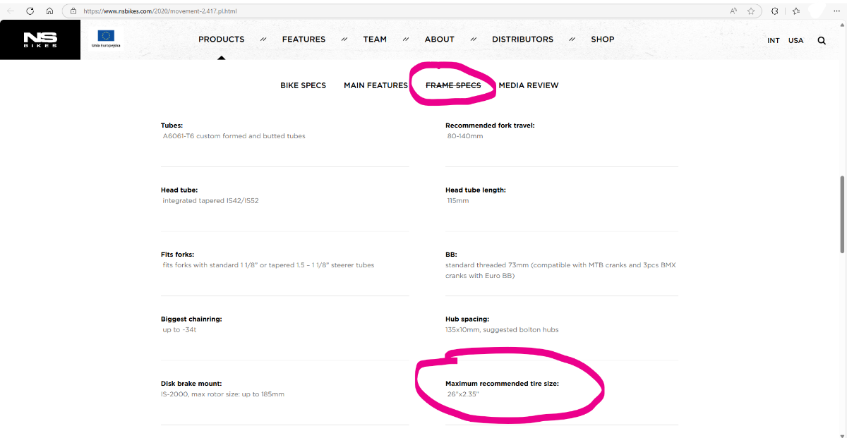Open browser extensions icon

[775, 11]
